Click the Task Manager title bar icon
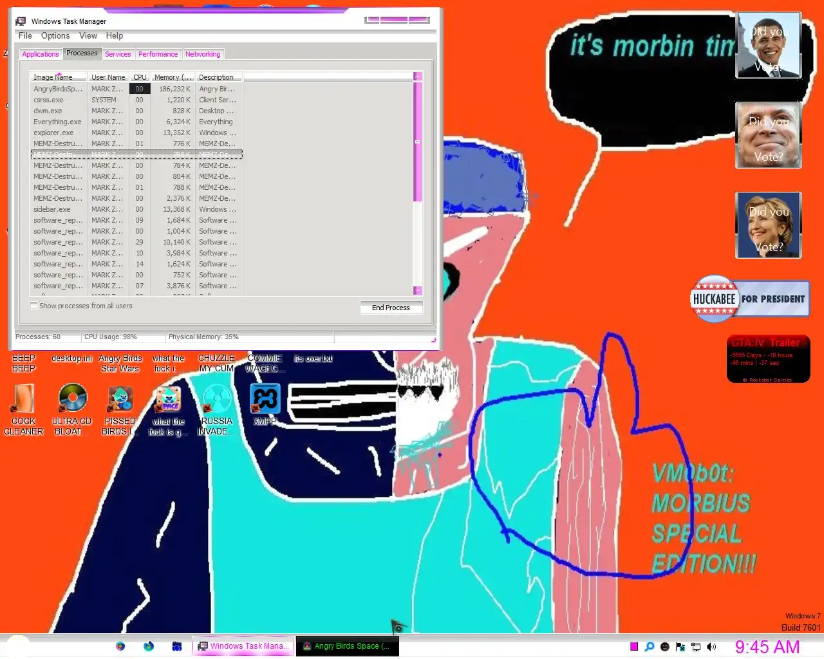 pos(21,21)
